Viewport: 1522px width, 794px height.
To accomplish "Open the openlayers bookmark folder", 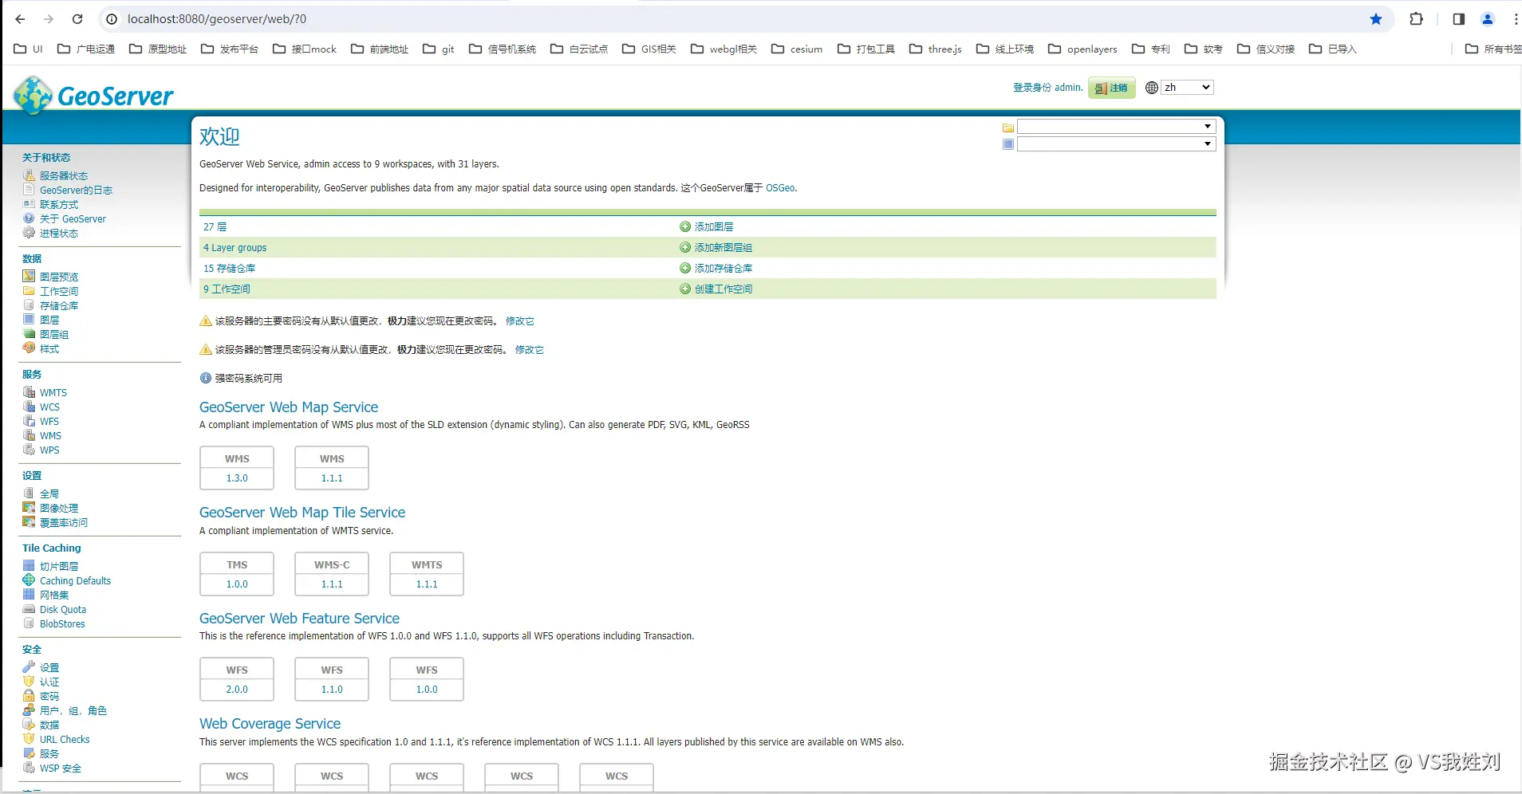I will (1082, 49).
